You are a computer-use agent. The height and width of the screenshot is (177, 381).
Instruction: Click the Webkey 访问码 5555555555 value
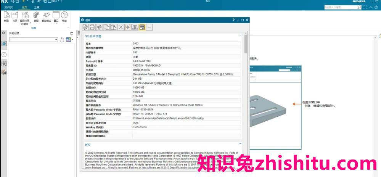[x=140, y=127]
